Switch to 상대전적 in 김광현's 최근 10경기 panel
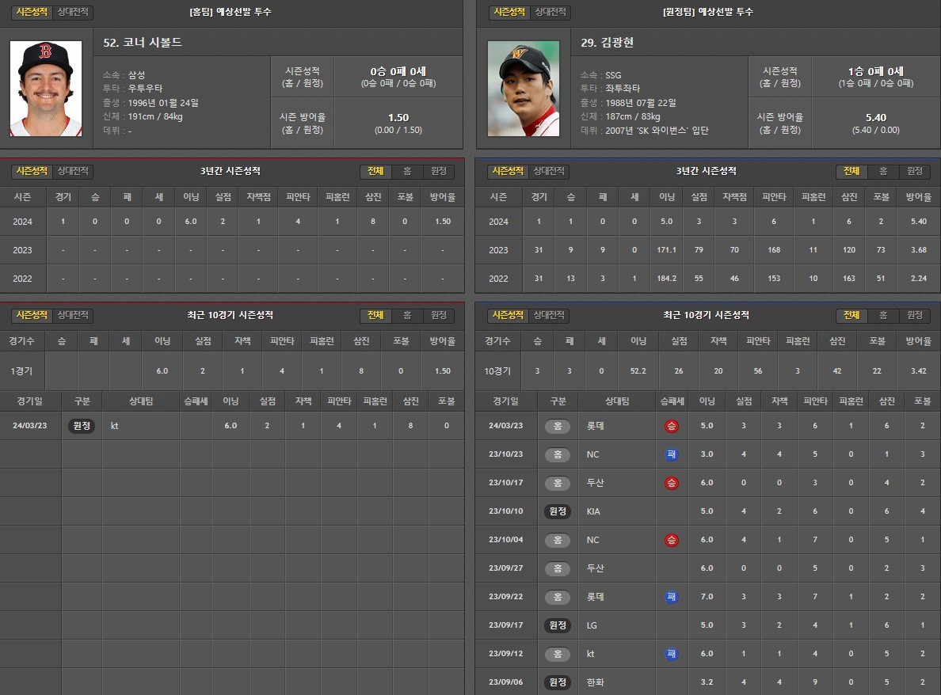Image resolution: width=941 pixels, height=695 pixels. (549, 315)
